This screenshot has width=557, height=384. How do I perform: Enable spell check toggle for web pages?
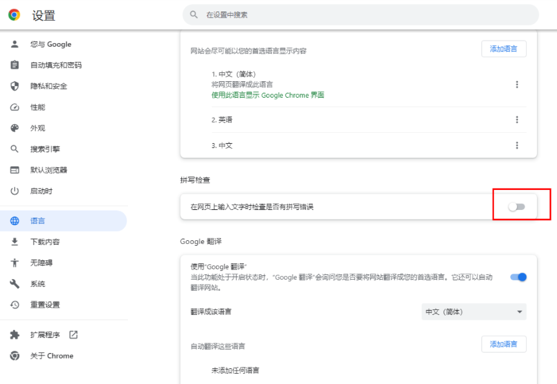coord(516,206)
